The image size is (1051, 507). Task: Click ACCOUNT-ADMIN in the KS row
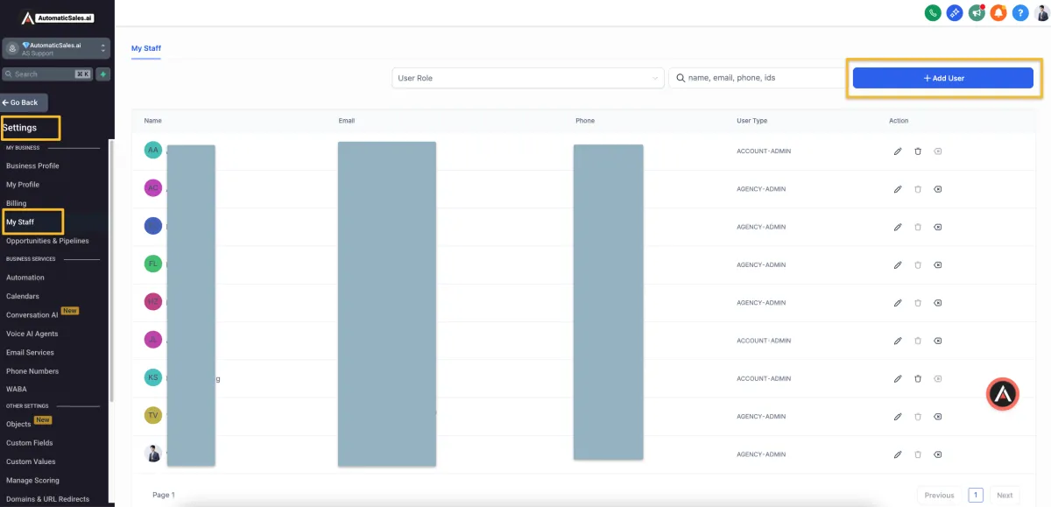coord(764,378)
